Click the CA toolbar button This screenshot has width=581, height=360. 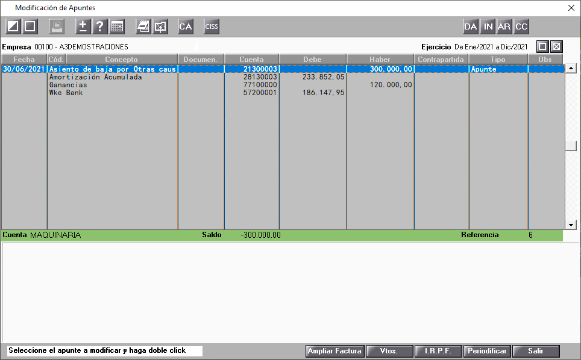click(x=186, y=26)
